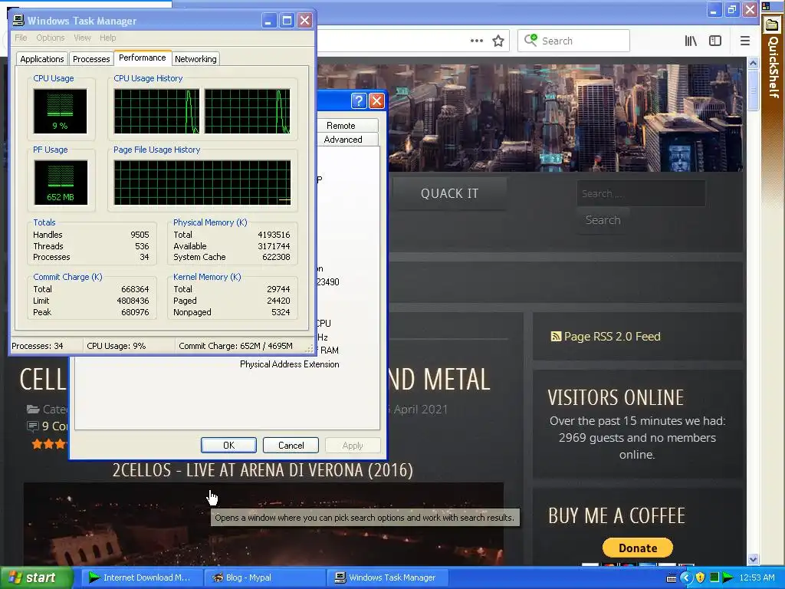
Task: Switch to the Processes tab
Action: (x=91, y=59)
